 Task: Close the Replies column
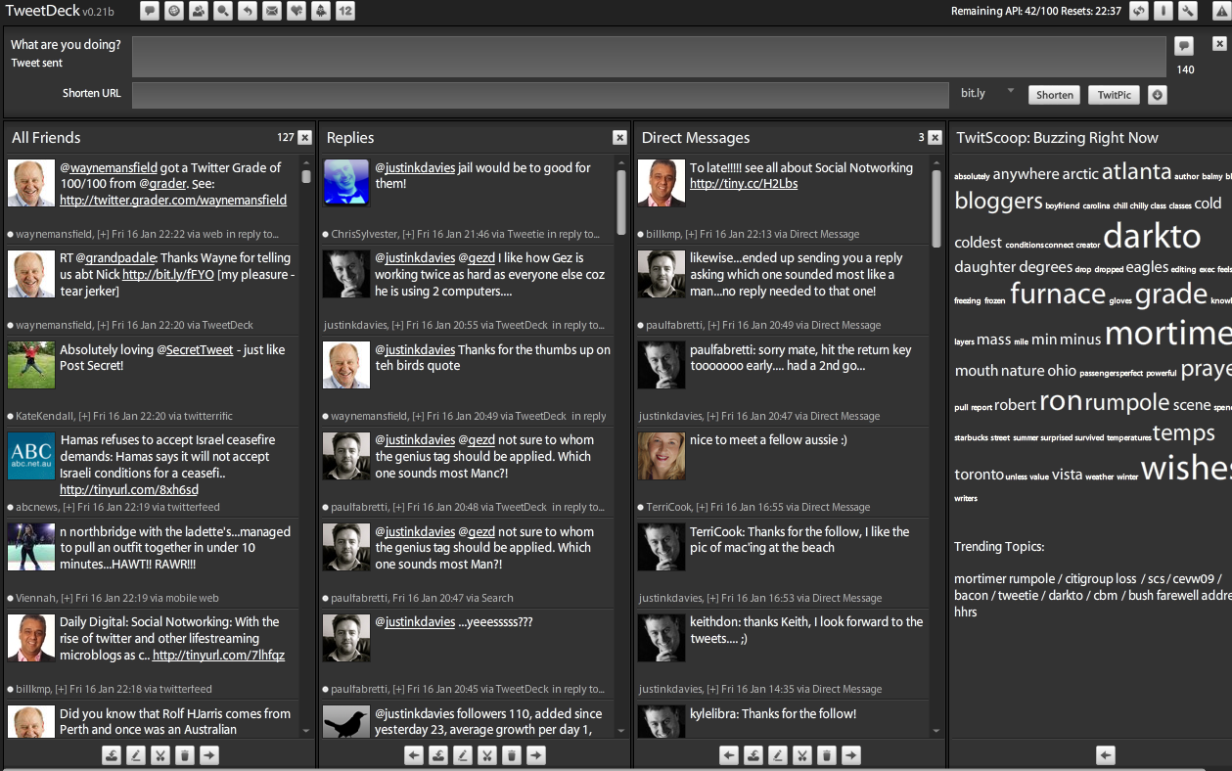coord(619,138)
